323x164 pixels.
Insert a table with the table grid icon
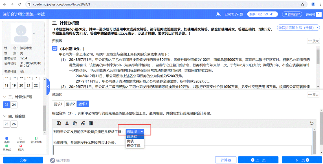click(x=90, y=123)
